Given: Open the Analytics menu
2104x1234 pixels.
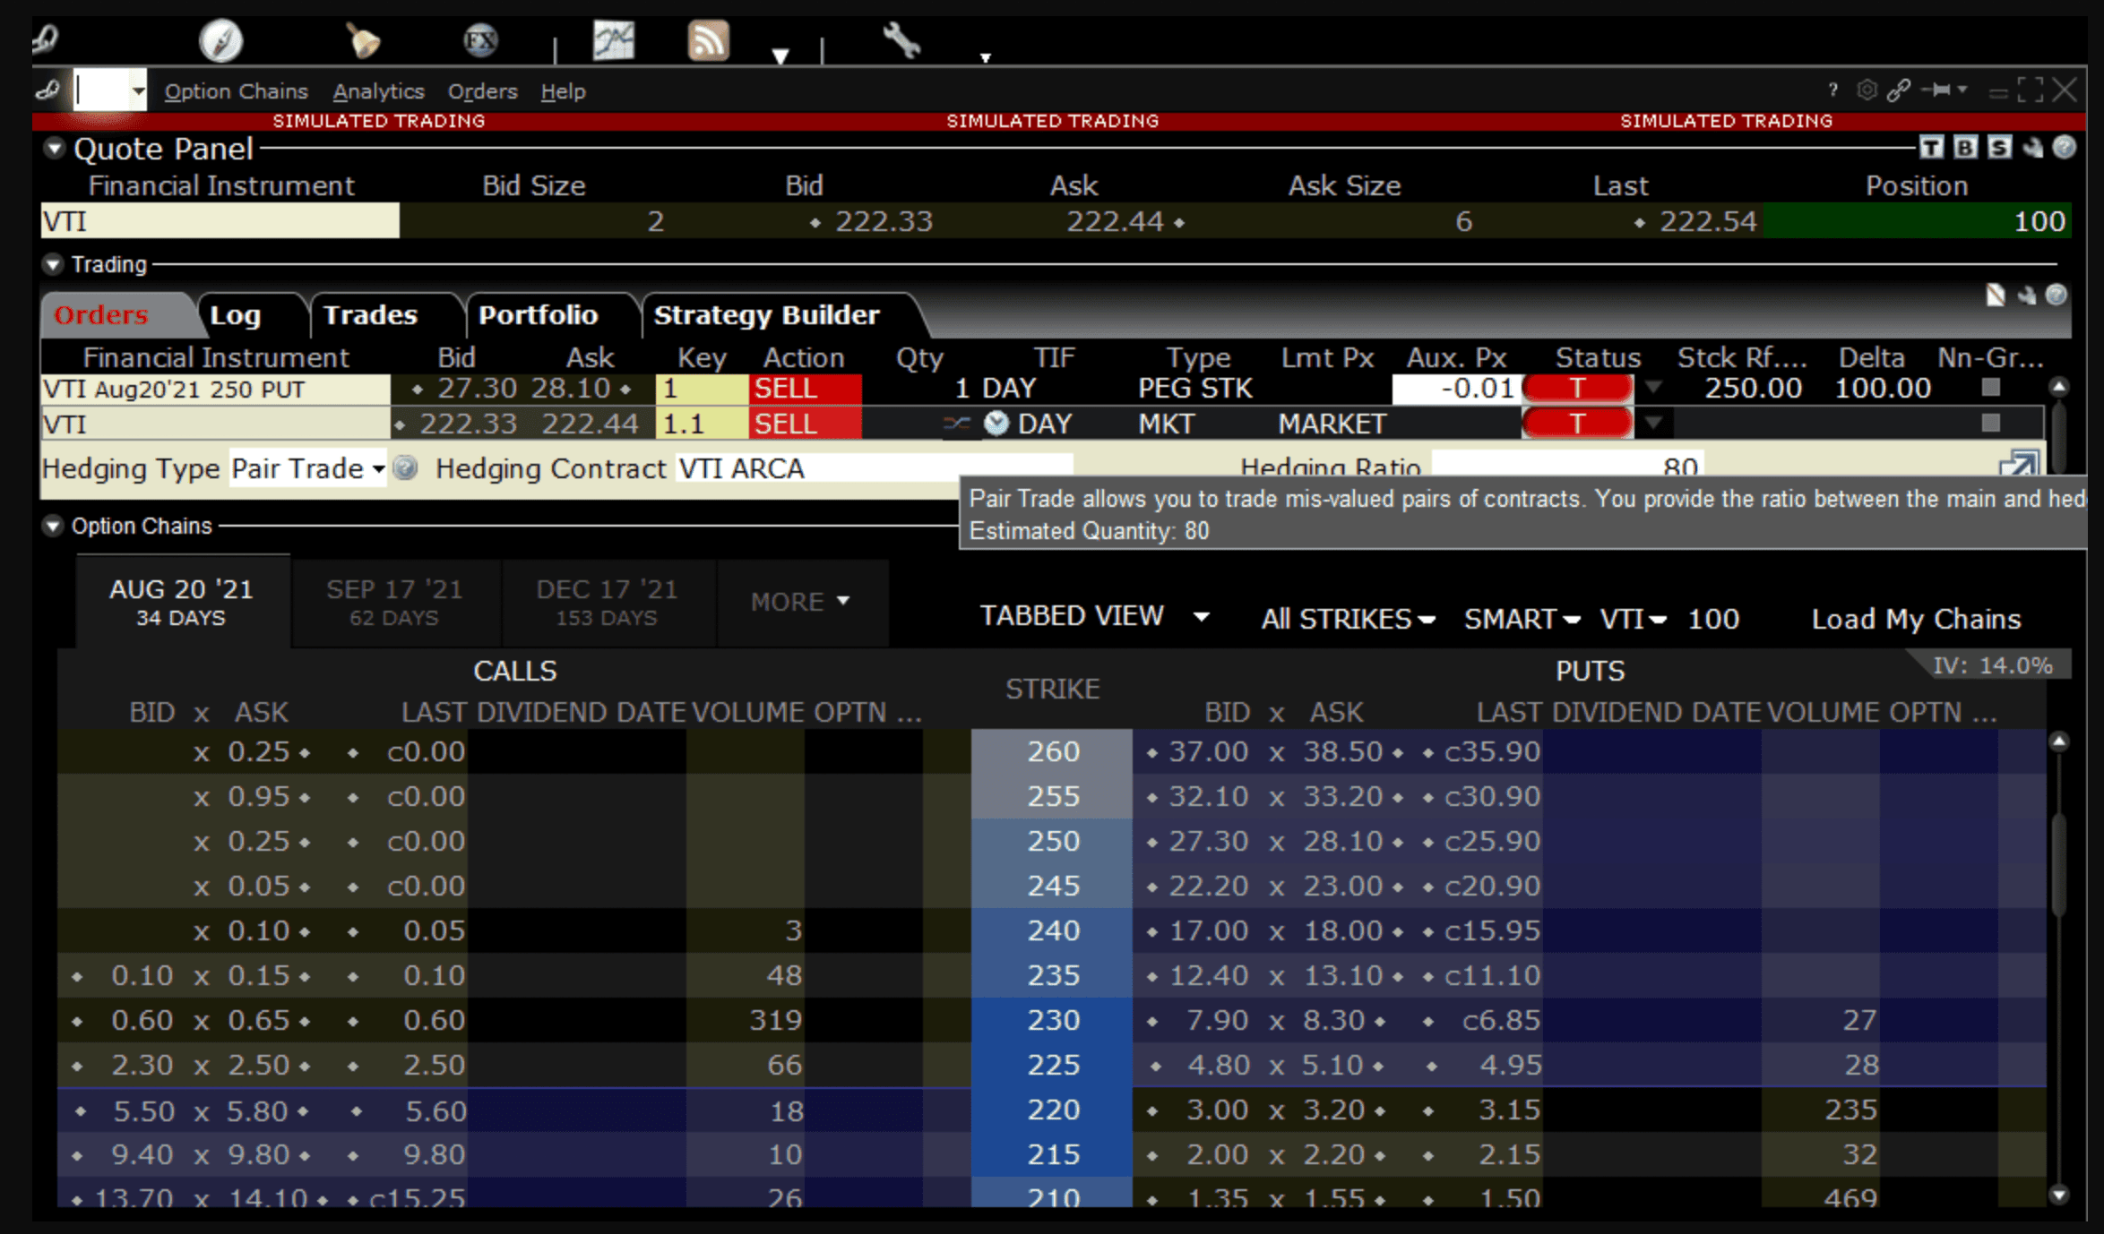Looking at the screenshot, I should pos(378,91).
